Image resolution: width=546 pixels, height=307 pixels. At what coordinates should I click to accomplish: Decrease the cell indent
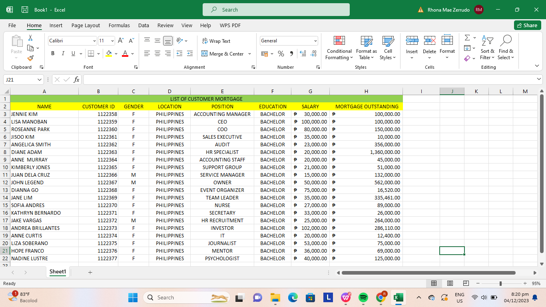click(179, 54)
